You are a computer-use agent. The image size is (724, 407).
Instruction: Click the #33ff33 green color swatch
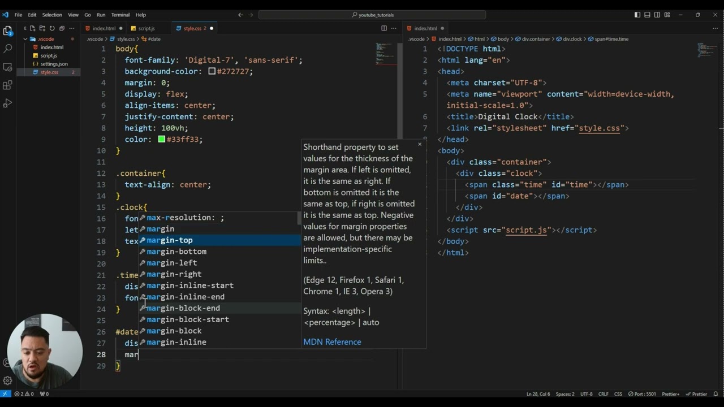tap(162, 139)
